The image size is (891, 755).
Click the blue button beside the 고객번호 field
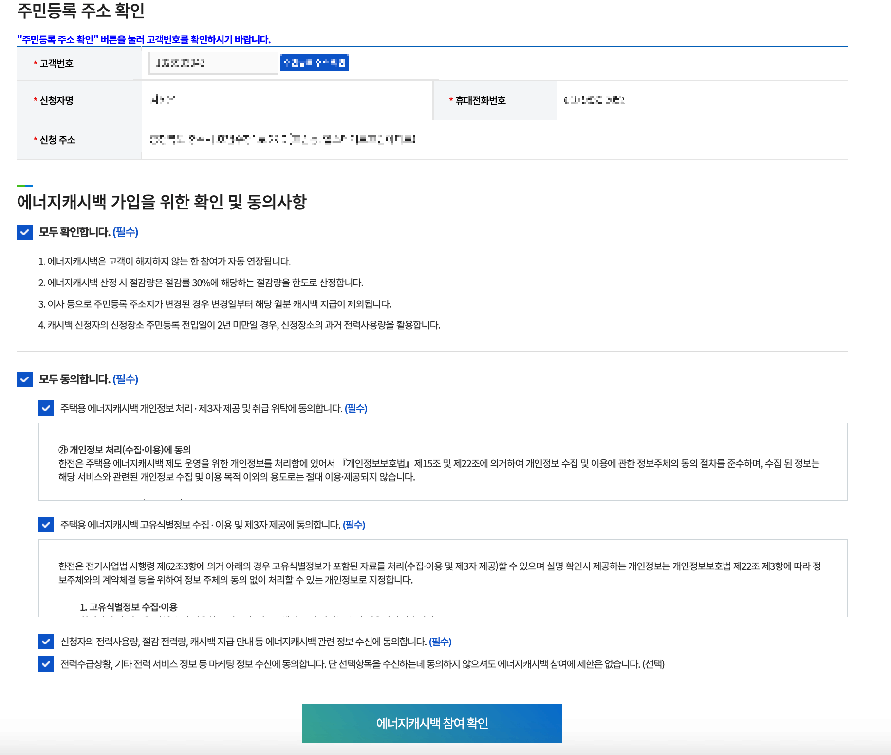[314, 62]
